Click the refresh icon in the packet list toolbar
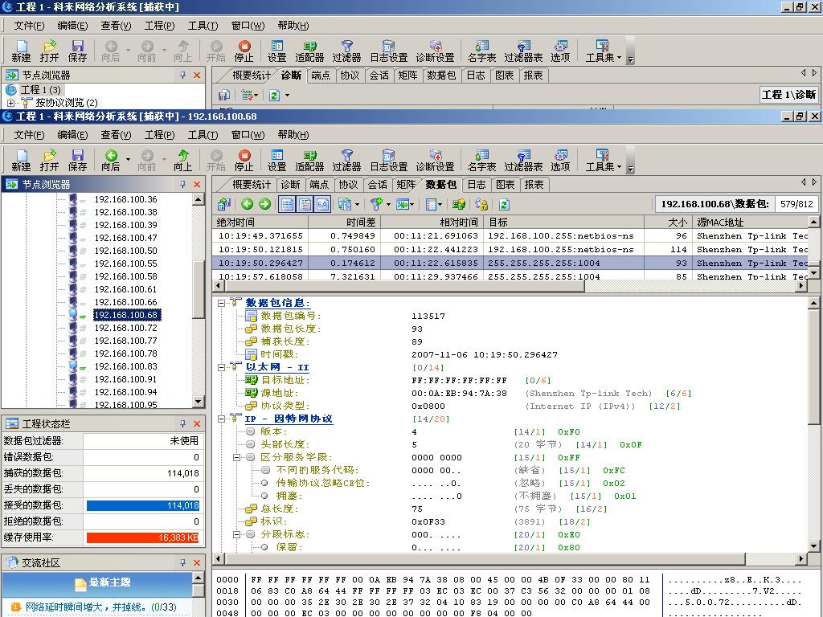Screen dimensions: 823x617 pos(504,205)
